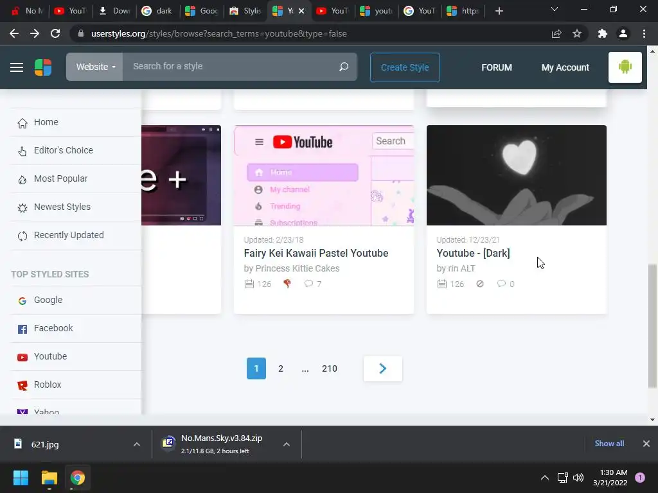Click the URL address bar
658x493 pixels.
pyautogui.click(x=310, y=33)
